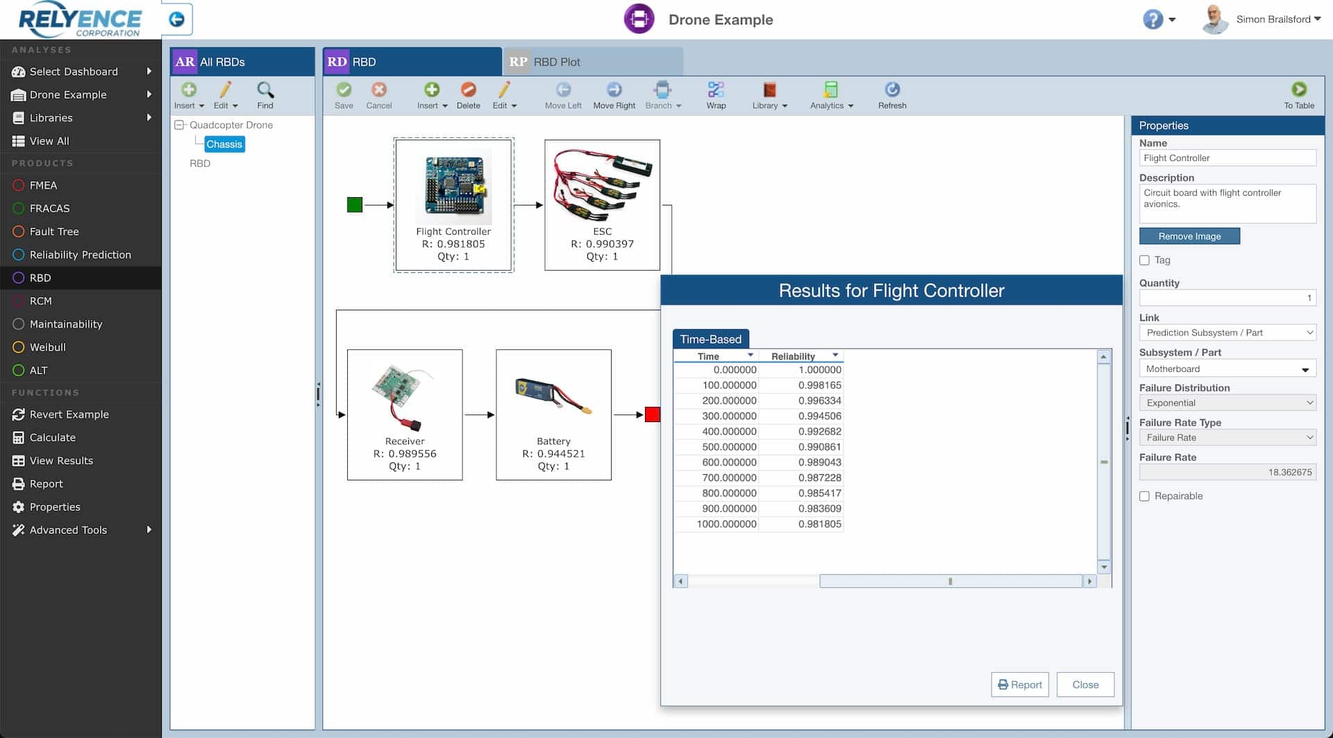1333x738 pixels.
Task: Switch to table view using To Table icon
Action: pos(1299,95)
